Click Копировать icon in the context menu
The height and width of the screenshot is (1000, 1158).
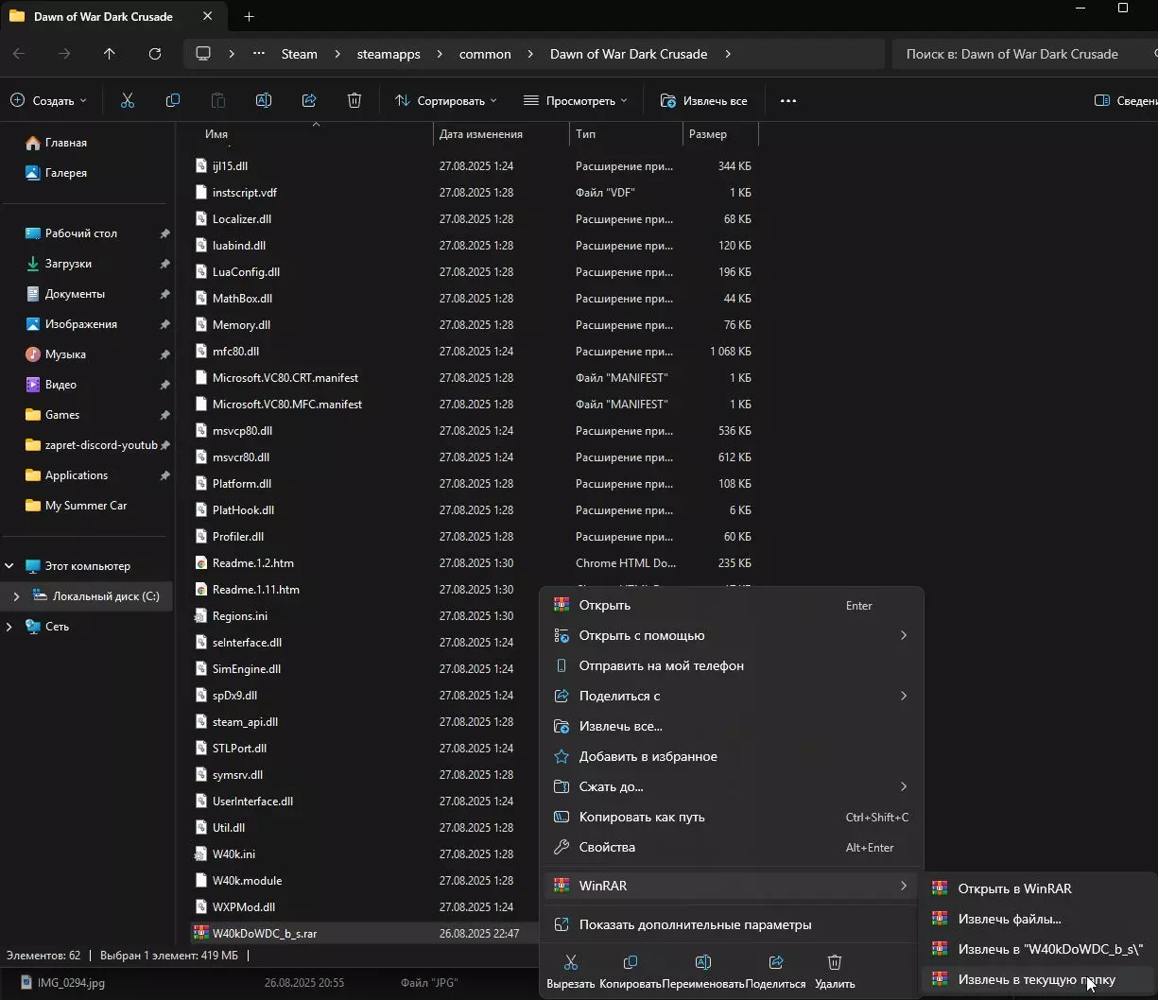pos(630,962)
